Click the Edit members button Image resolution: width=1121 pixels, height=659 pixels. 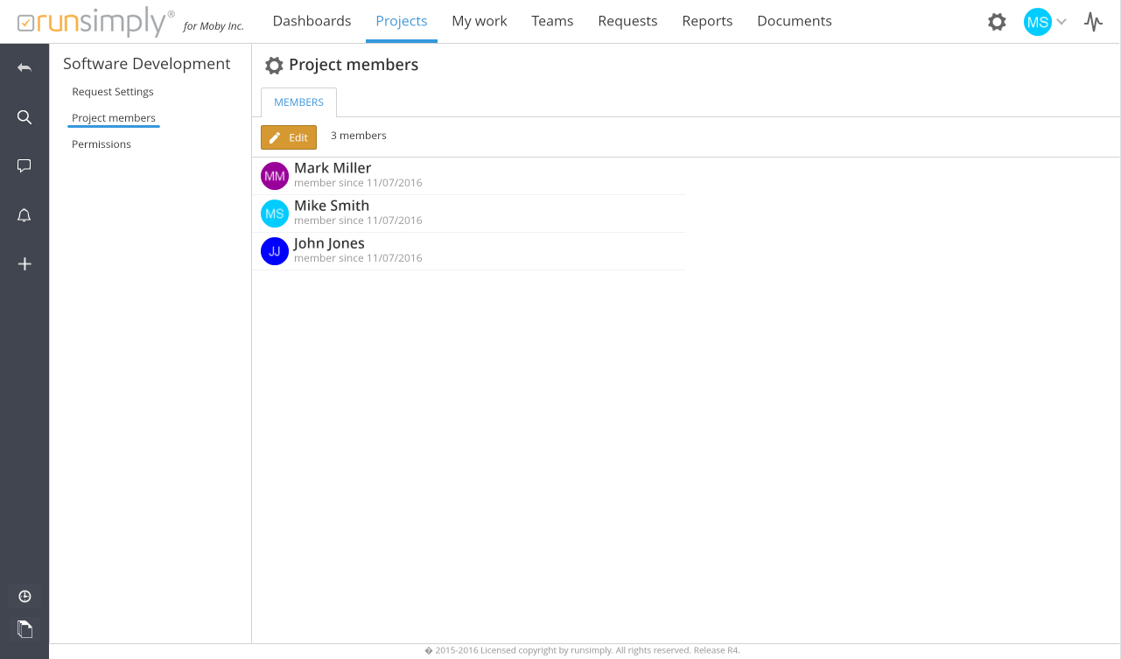(289, 137)
